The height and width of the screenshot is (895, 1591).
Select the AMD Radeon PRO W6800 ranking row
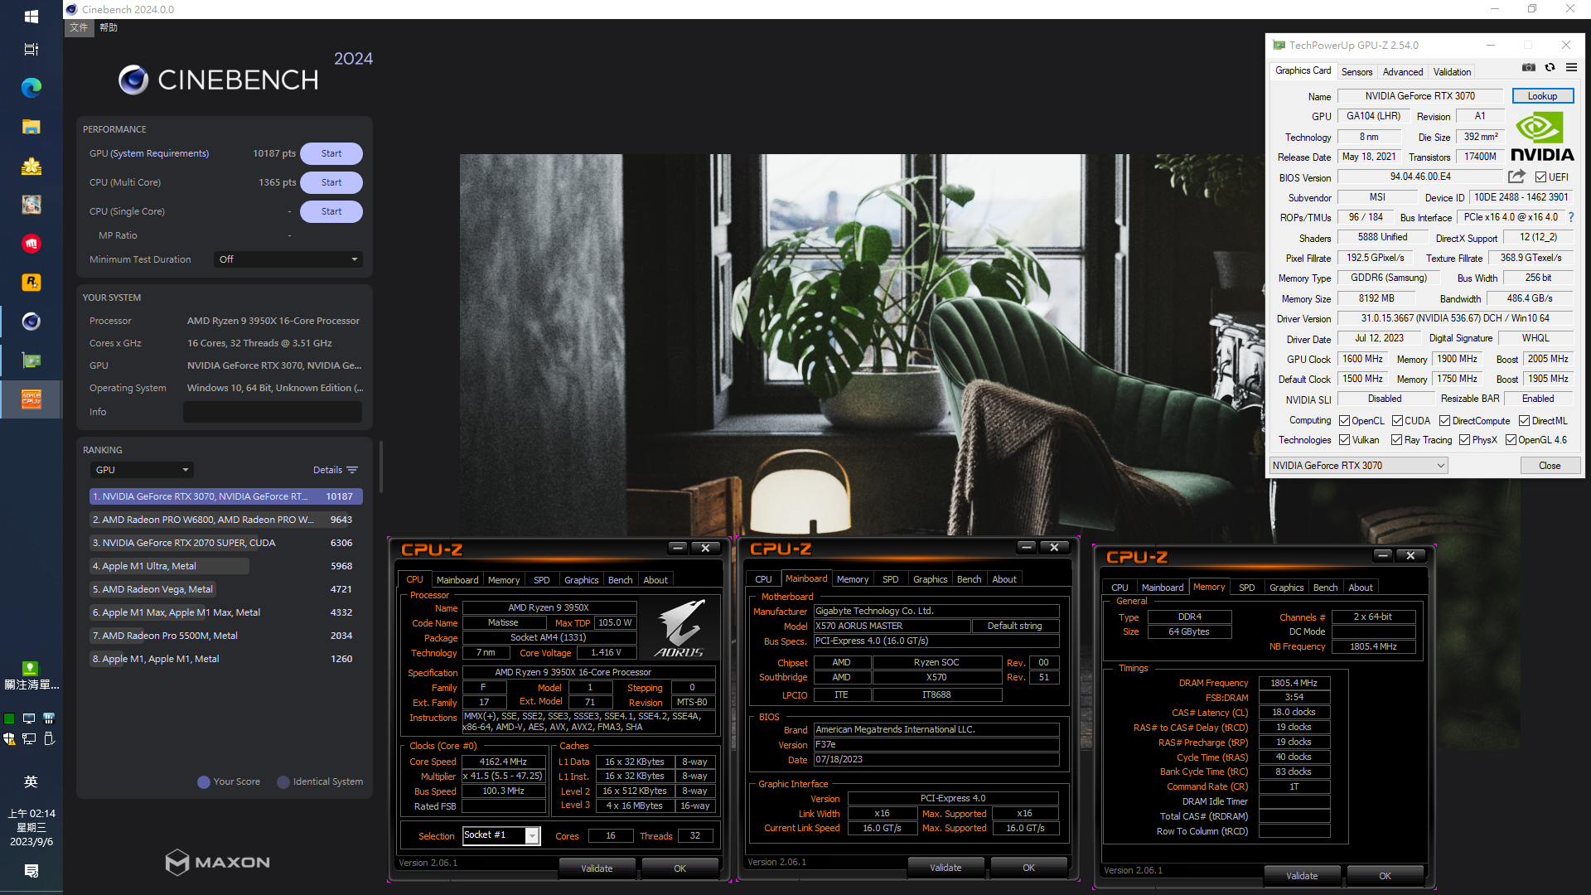(225, 520)
